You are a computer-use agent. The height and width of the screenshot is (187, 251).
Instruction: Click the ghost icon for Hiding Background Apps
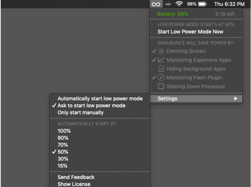click(161, 69)
